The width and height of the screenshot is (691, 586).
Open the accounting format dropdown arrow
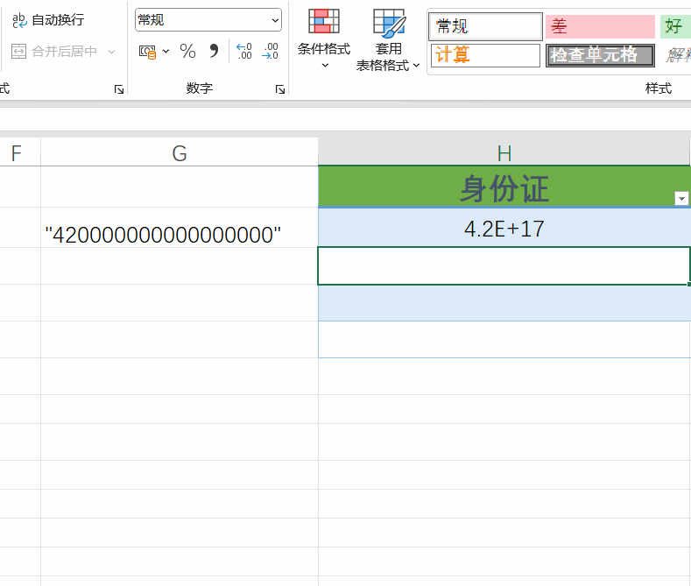(166, 52)
